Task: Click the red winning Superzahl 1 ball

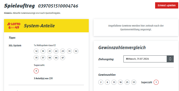Action: point(156,82)
